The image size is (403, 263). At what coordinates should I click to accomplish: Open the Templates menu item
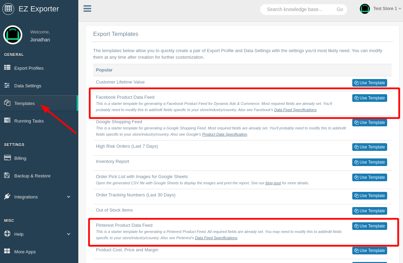pos(24,103)
